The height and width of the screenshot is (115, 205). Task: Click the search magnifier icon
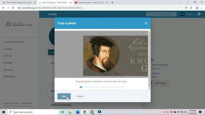(x=174, y=14)
